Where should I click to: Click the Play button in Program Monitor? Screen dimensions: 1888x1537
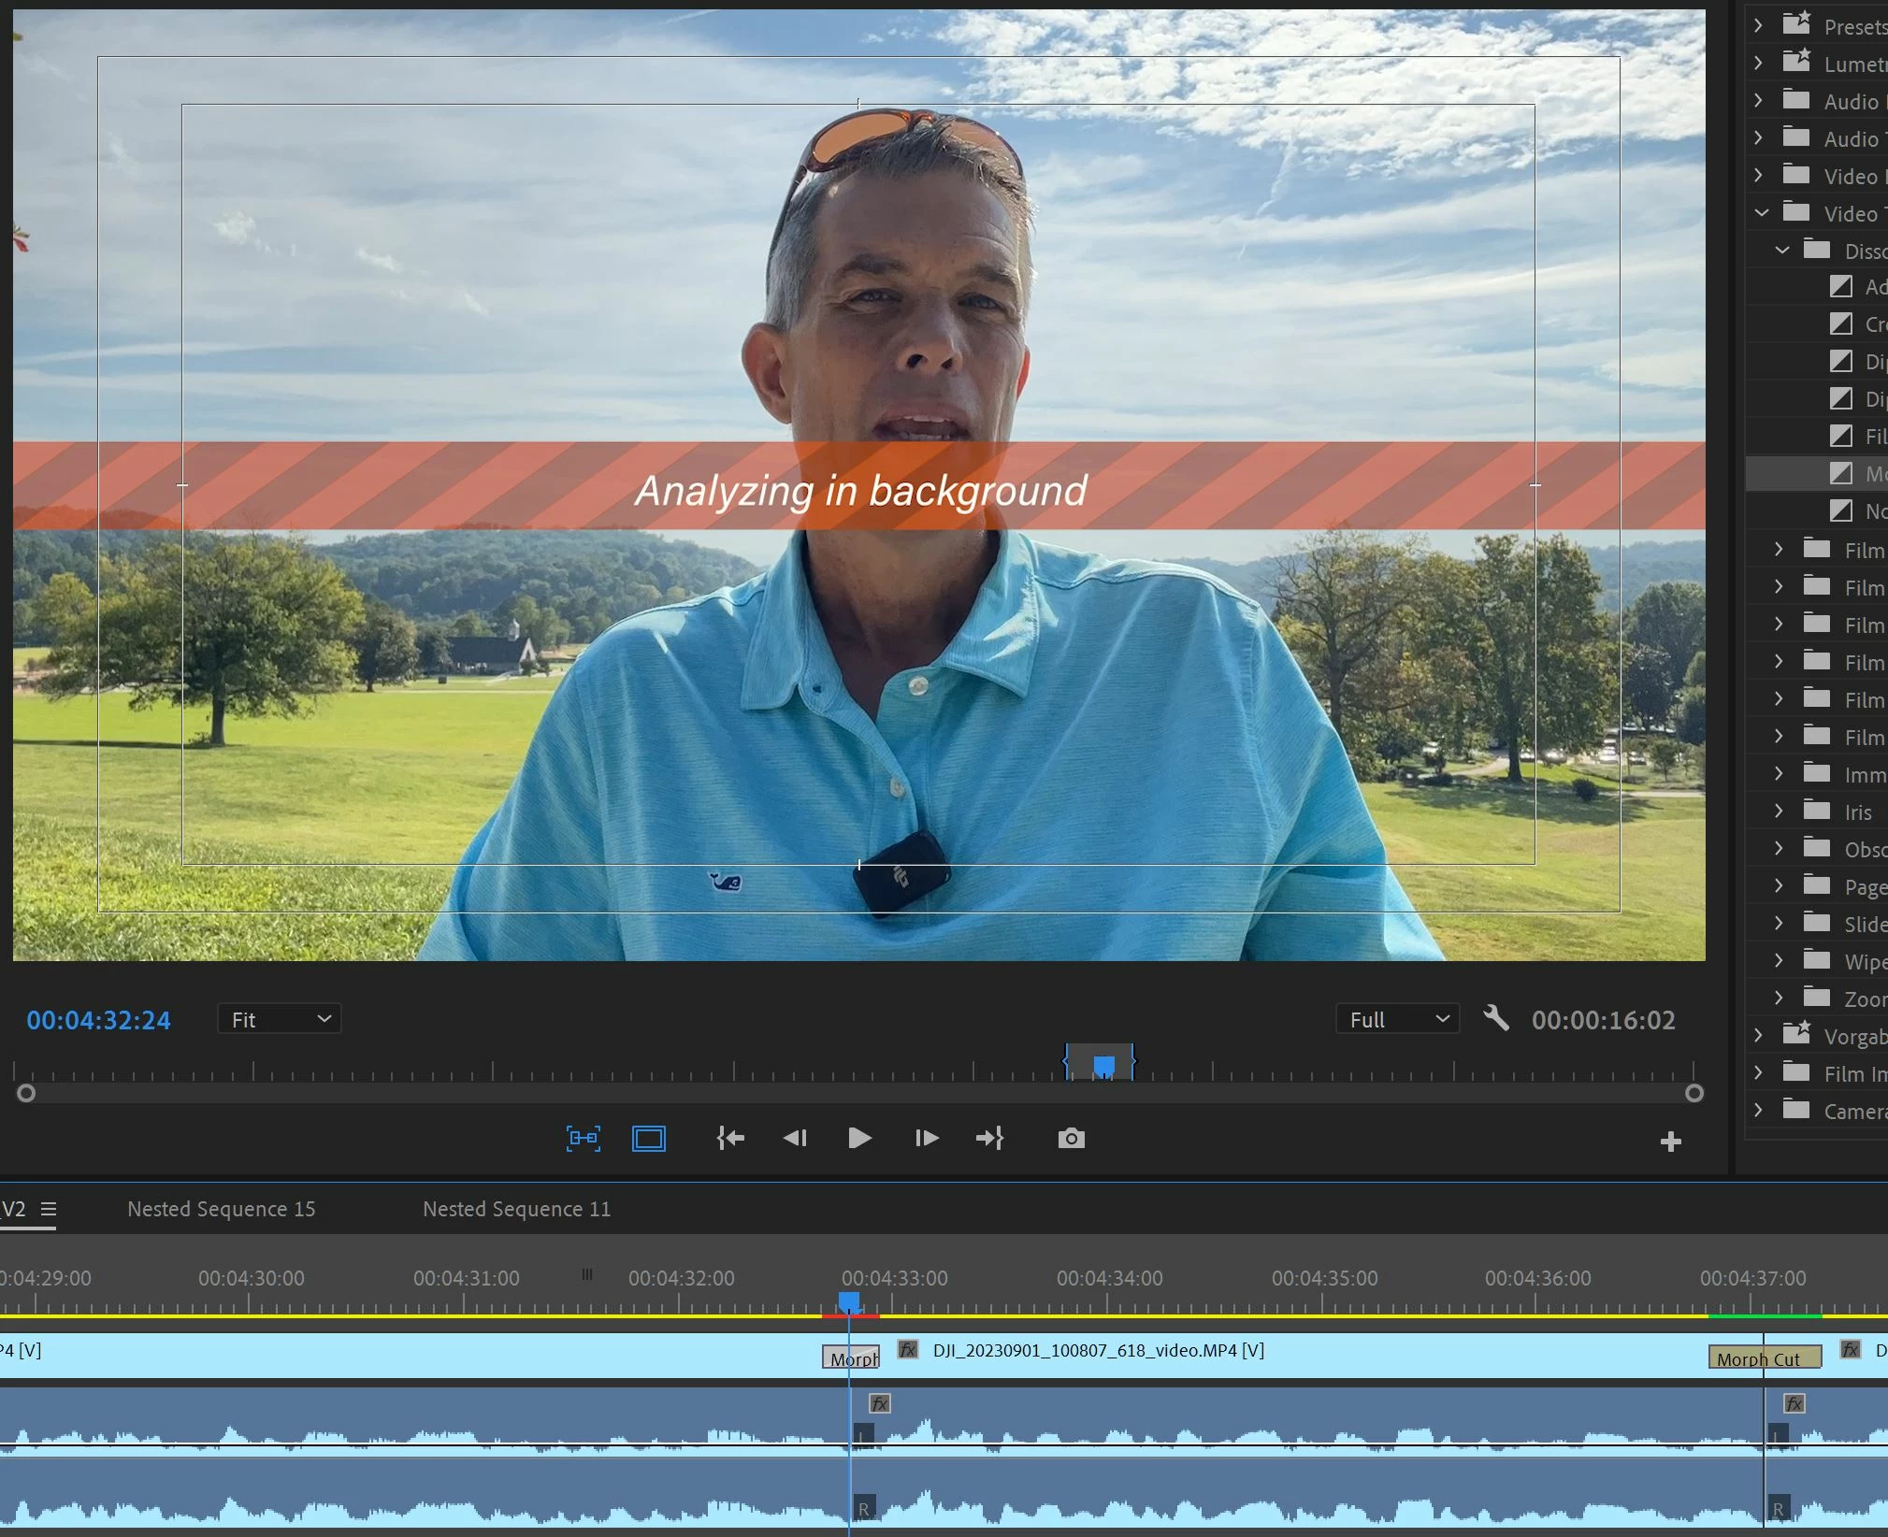click(x=858, y=1138)
